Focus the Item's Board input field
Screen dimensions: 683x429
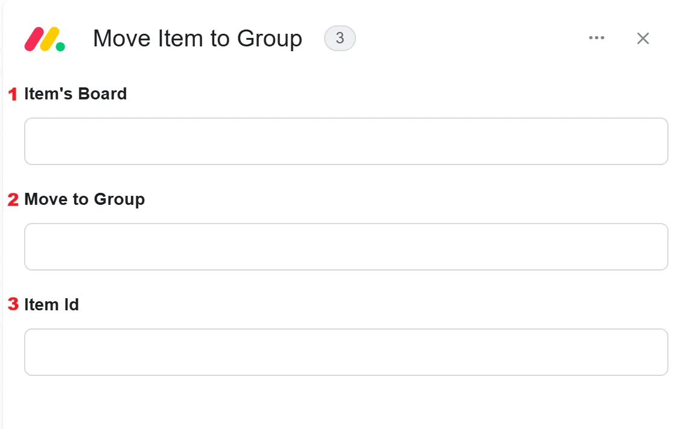pos(346,142)
